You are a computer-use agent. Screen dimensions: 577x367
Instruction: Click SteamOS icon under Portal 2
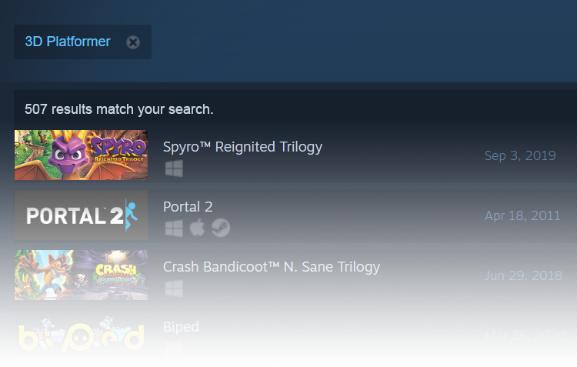pyautogui.click(x=221, y=228)
